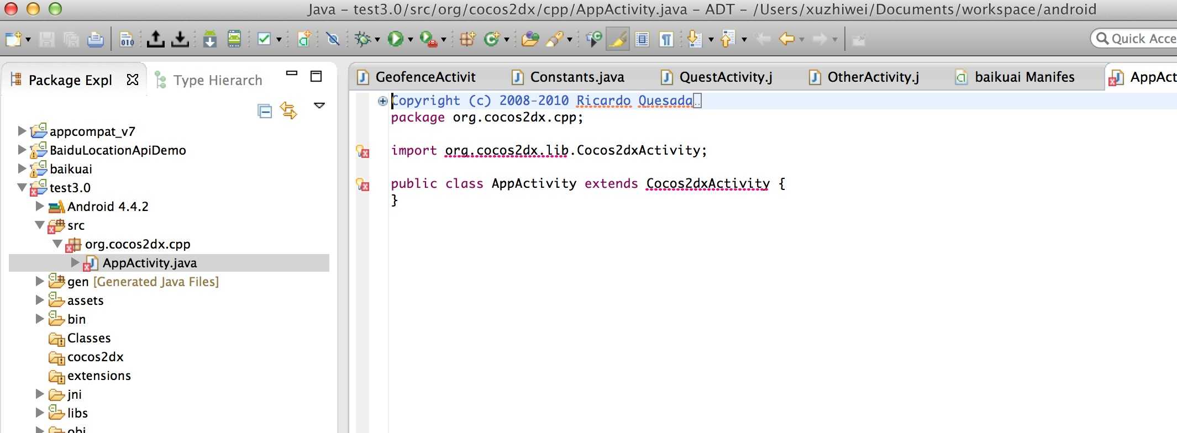Click the Print toolbar icon
The width and height of the screenshot is (1177, 433).
click(x=95, y=39)
